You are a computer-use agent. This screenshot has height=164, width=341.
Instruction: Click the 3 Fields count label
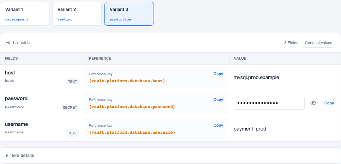(x=291, y=43)
